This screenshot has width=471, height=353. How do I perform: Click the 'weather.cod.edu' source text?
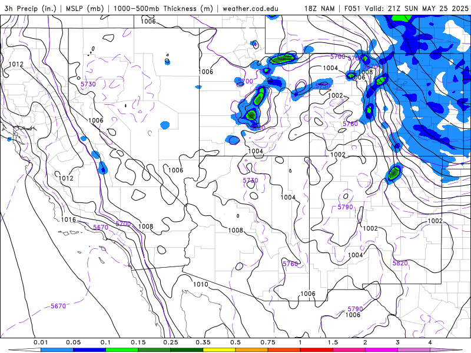pyautogui.click(x=250, y=9)
